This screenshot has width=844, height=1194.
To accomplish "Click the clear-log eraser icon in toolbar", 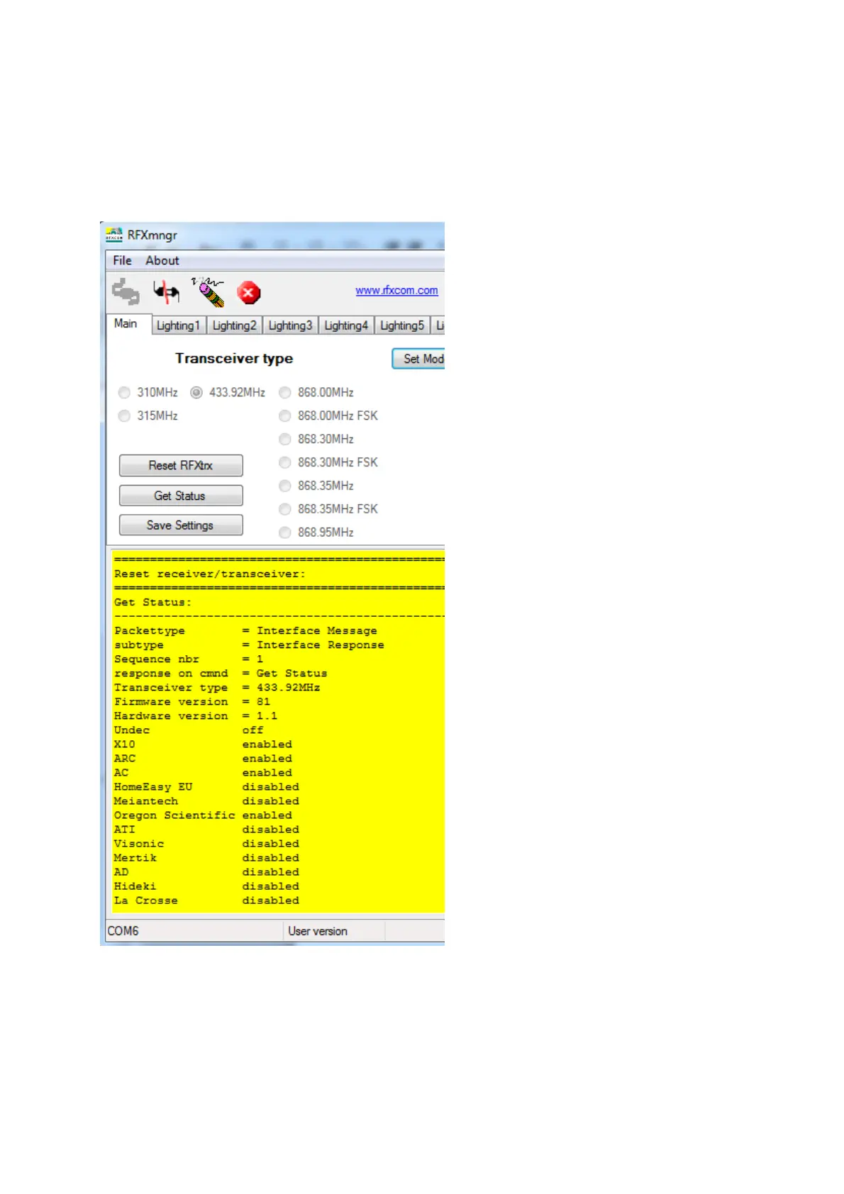I will coord(208,291).
